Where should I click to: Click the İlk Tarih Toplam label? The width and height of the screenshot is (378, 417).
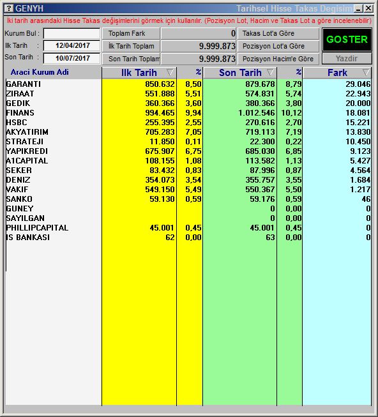click(131, 46)
